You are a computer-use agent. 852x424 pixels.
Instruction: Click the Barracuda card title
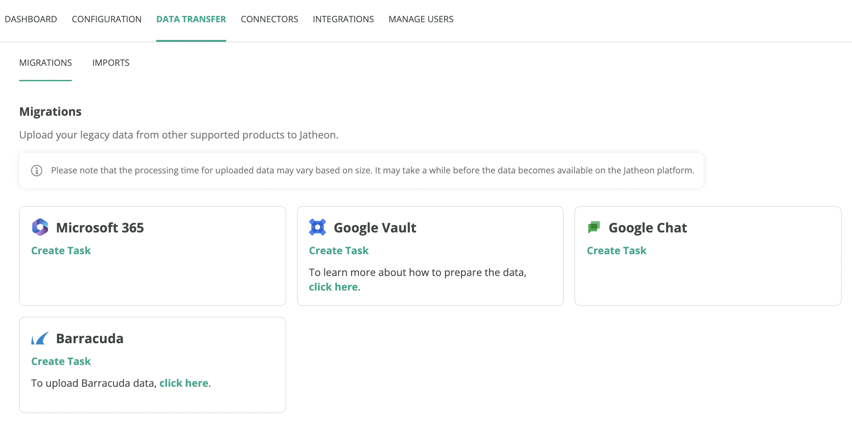[x=90, y=338]
